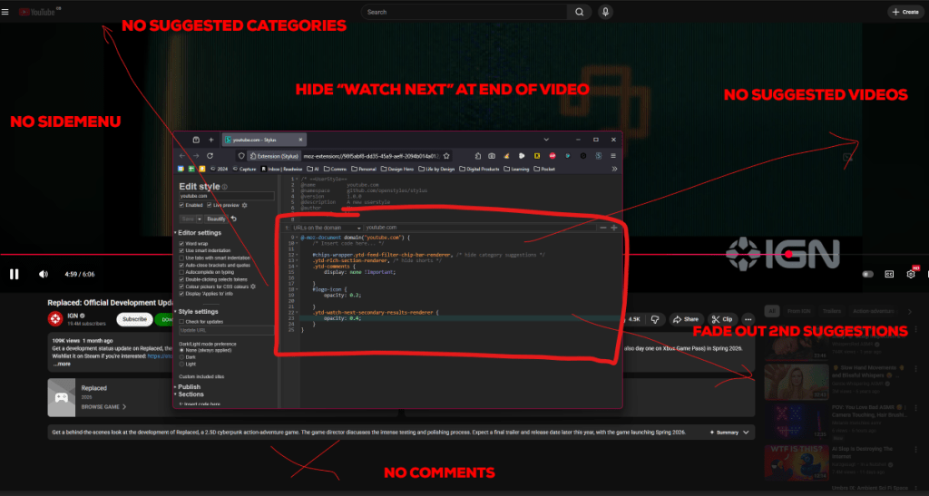Open the Slow Hand Movements suggested video thumbnail
Viewport: 929px width, 496px height.
click(797, 382)
